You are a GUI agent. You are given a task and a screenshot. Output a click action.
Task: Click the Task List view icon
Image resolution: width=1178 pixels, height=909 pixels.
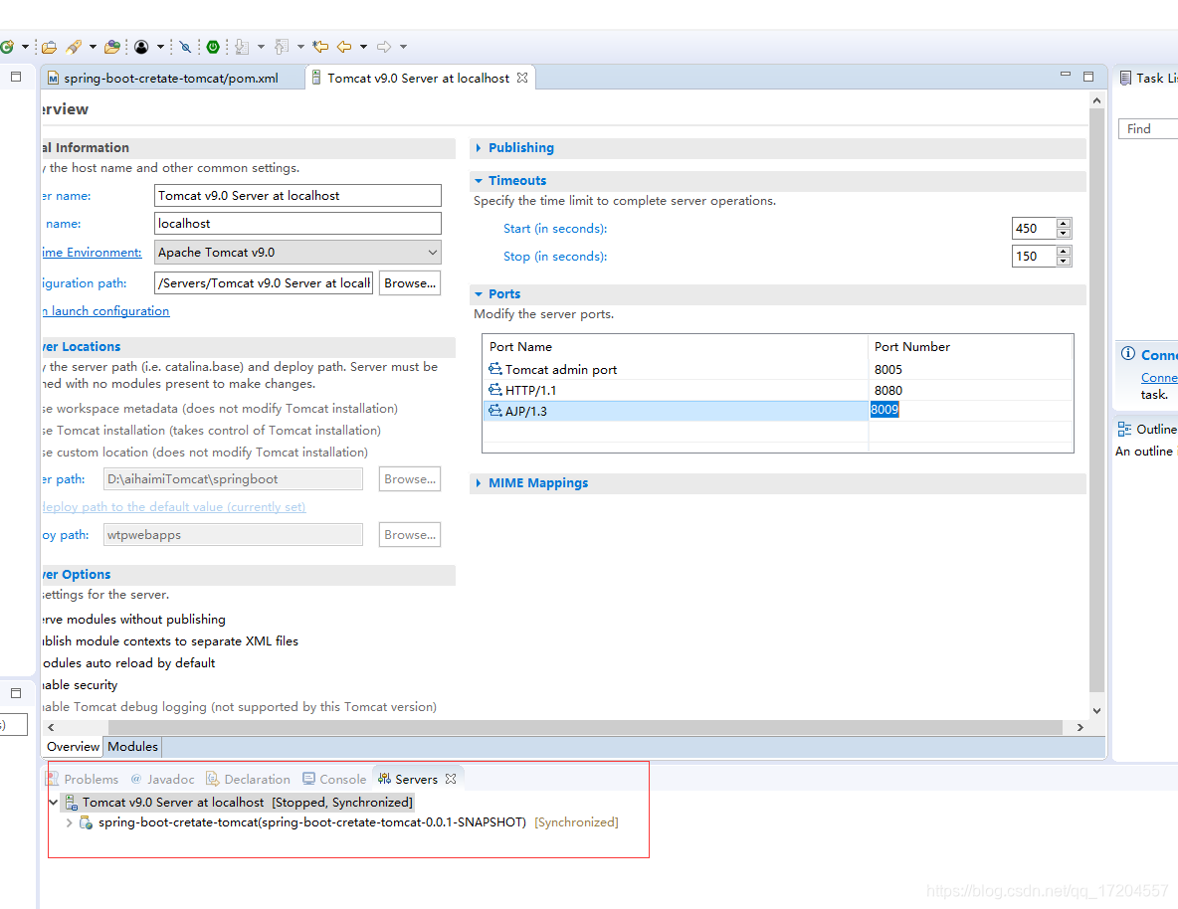pos(1125,78)
